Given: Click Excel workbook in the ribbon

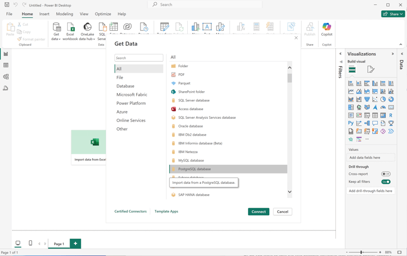Looking at the screenshot, I should tap(70, 31).
